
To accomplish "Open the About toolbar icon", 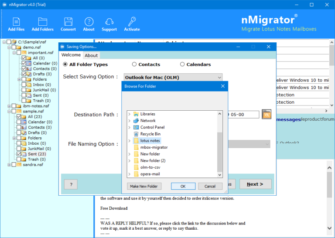I will pos(89,22).
